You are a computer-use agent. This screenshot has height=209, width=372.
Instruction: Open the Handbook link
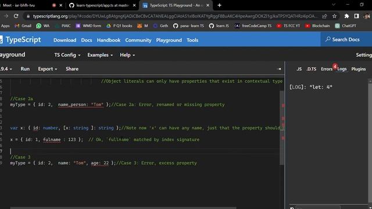pyautogui.click(x=109, y=40)
